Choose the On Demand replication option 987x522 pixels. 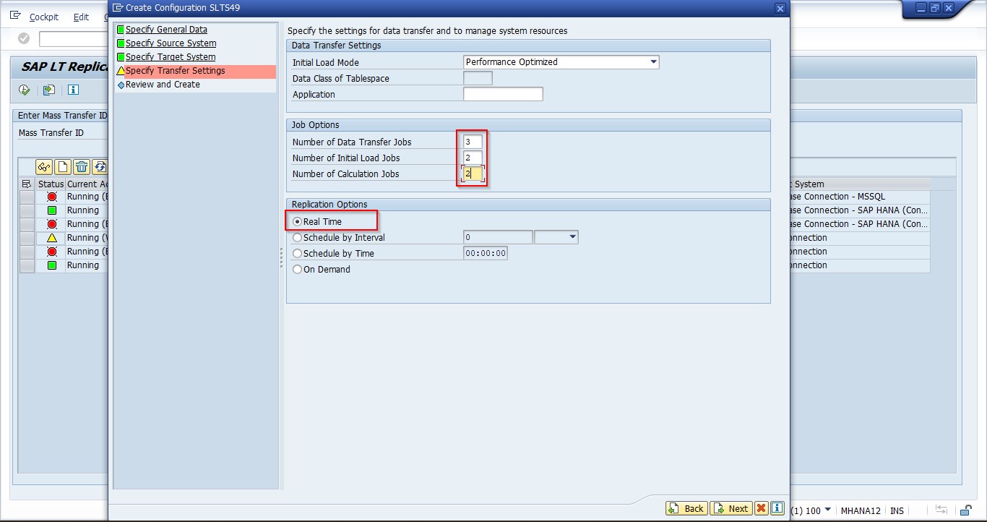[x=298, y=270]
